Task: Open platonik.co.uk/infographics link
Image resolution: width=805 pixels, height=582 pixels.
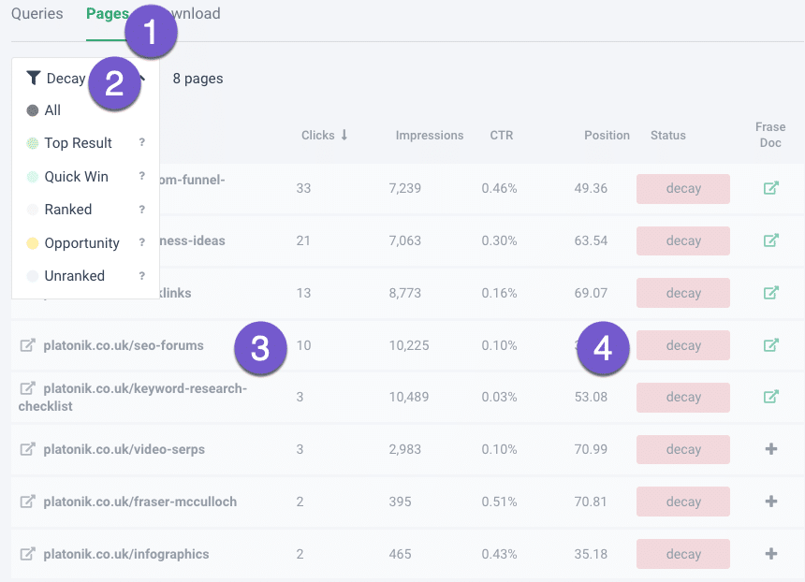Action: click(124, 554)
